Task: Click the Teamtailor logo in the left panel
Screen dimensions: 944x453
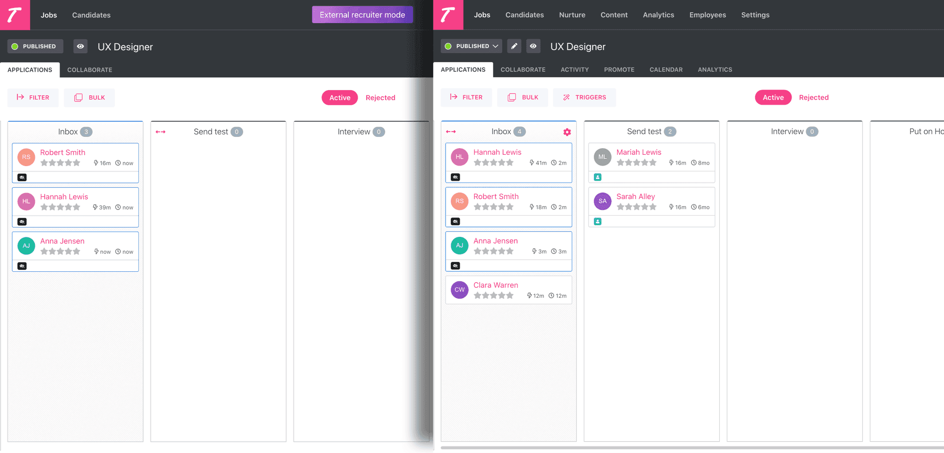Action: [x=15, y=15]
